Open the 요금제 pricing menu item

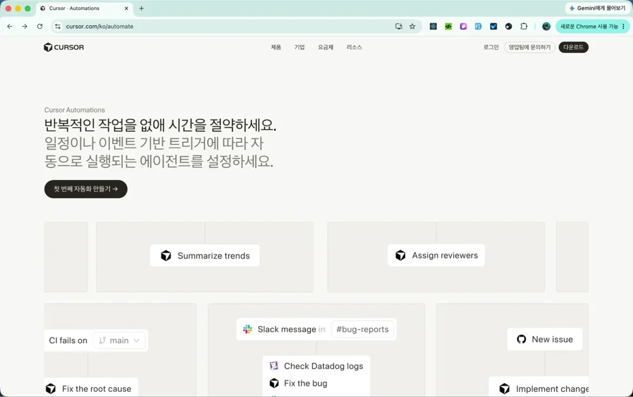pyautogui.click(x=325, y=47)
